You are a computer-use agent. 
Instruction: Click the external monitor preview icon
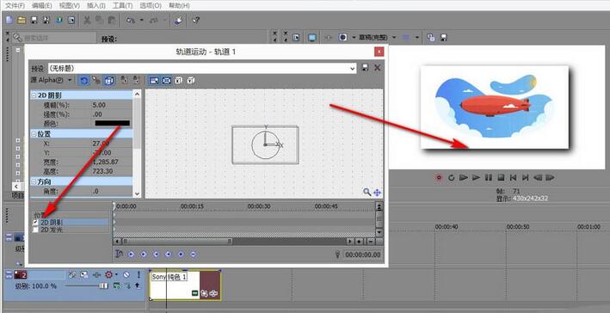point(312,37)
